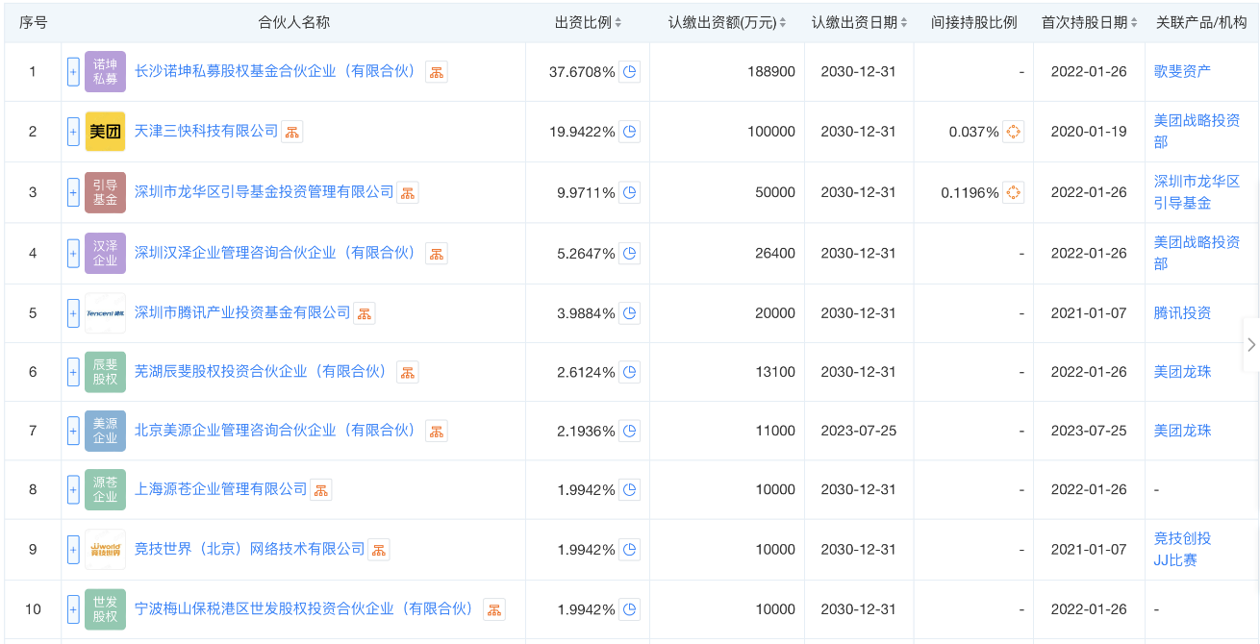Viewport: 1260px width, 644px height.
Task: Sort by 出资比例 column header
Action: [x=588, y=22]
